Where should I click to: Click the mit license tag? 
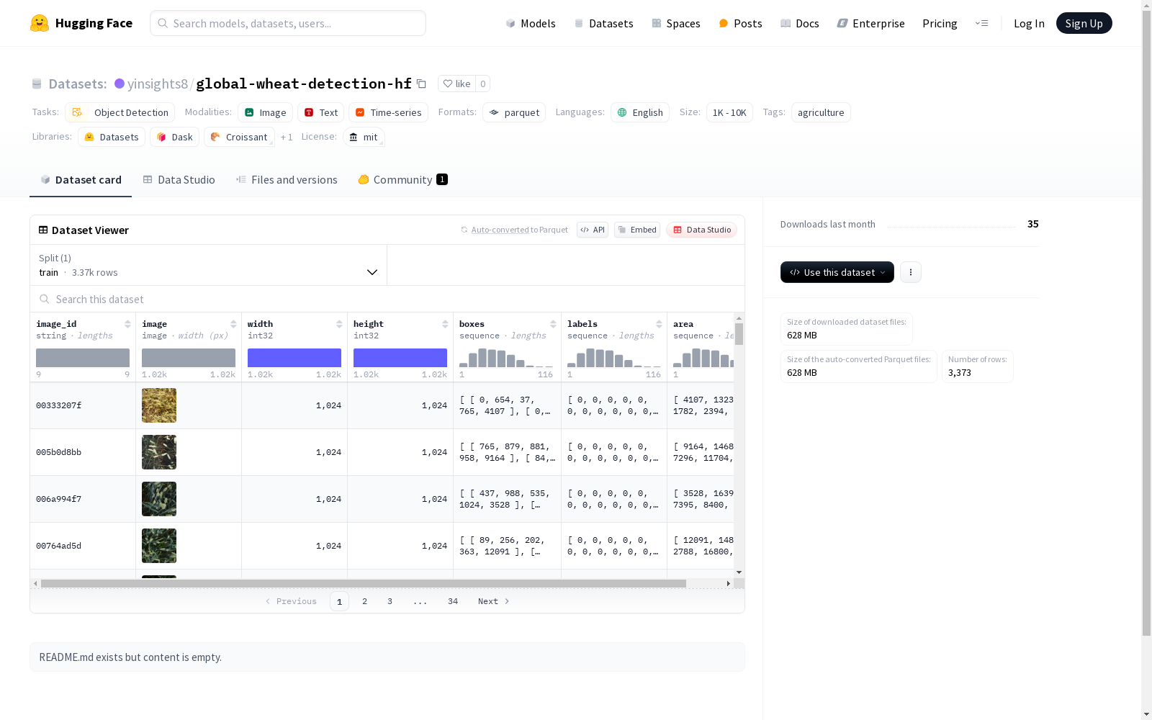pyautogui.click(x=364, y=137)
